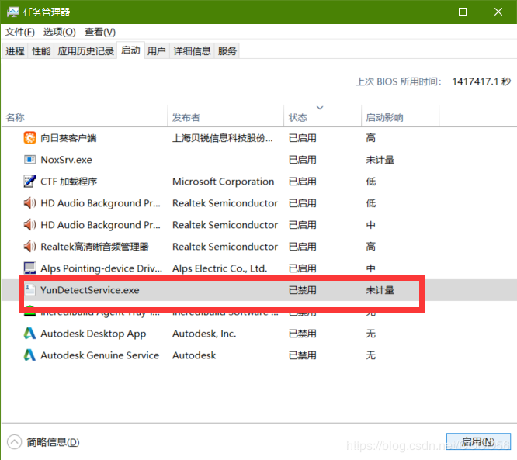
Task: Select the Autodesk Genuine Service entry name
Action: [x=99, y=355]
